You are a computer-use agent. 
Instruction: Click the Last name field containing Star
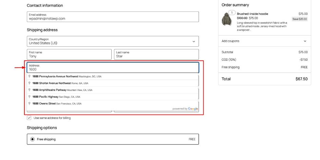156,55
